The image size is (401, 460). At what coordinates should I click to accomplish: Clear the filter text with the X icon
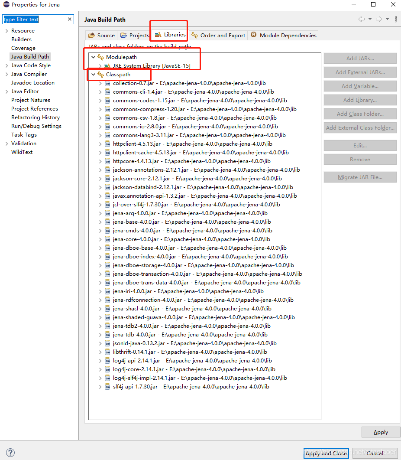[x=69, y=19]
